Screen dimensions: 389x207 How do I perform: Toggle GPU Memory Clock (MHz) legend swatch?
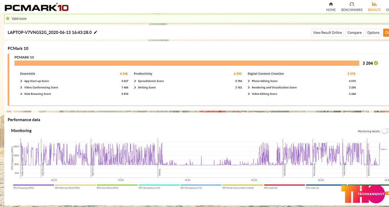click(x=75, y=185)
